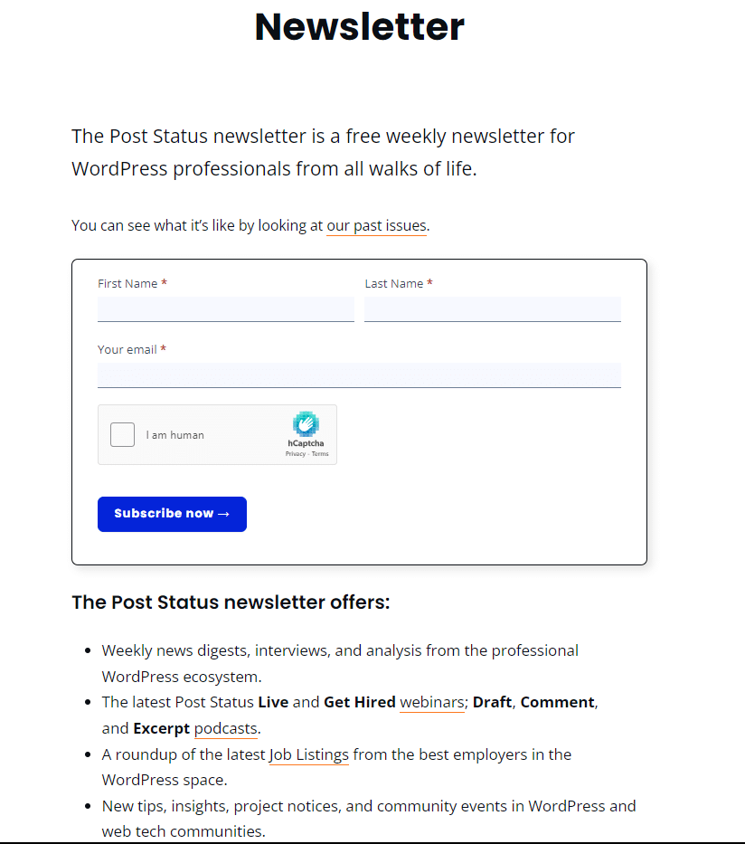Screen dimensions: 745x844
Task: Open the "our past issues" link
Action: point(376,225)
